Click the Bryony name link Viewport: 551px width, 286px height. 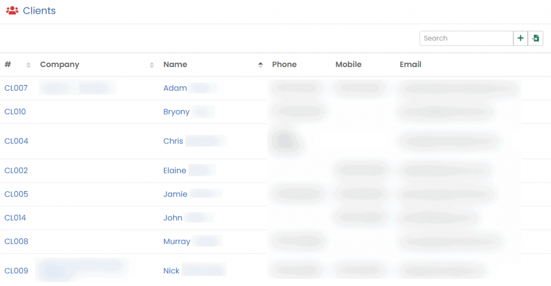point(176,112)
